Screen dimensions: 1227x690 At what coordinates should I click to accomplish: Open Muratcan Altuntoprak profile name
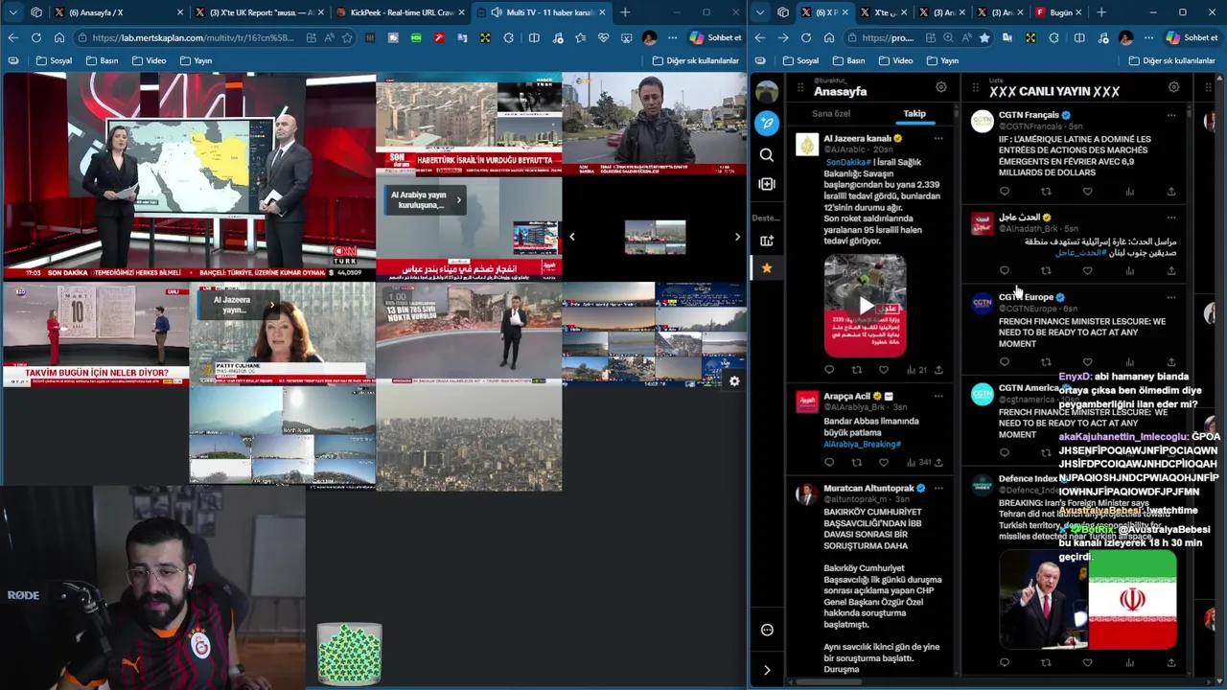pos(868,488)
